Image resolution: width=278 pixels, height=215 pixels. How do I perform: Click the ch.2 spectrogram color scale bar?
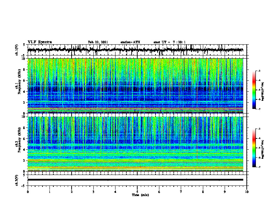[x=254, y=148]
